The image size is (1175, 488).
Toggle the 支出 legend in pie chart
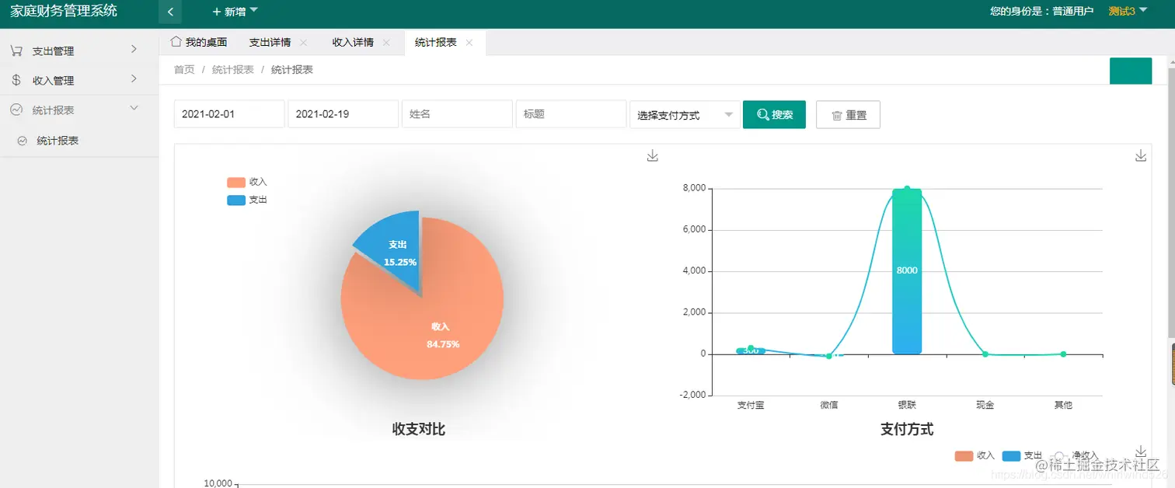[246, 200]
